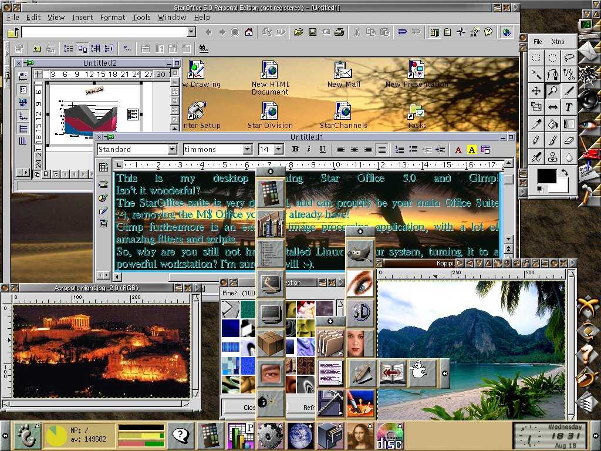Toggle vertical grid lines in Untitled2 chart
601x451 pixels.
click(23, 142)
